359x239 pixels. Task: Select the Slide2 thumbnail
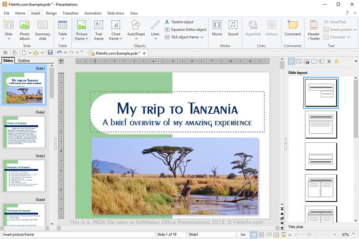pos(25,132)
